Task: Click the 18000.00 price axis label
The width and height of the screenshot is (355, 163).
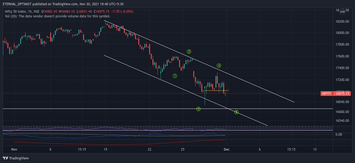Action: pyautogui.click(x=342, y=33)
